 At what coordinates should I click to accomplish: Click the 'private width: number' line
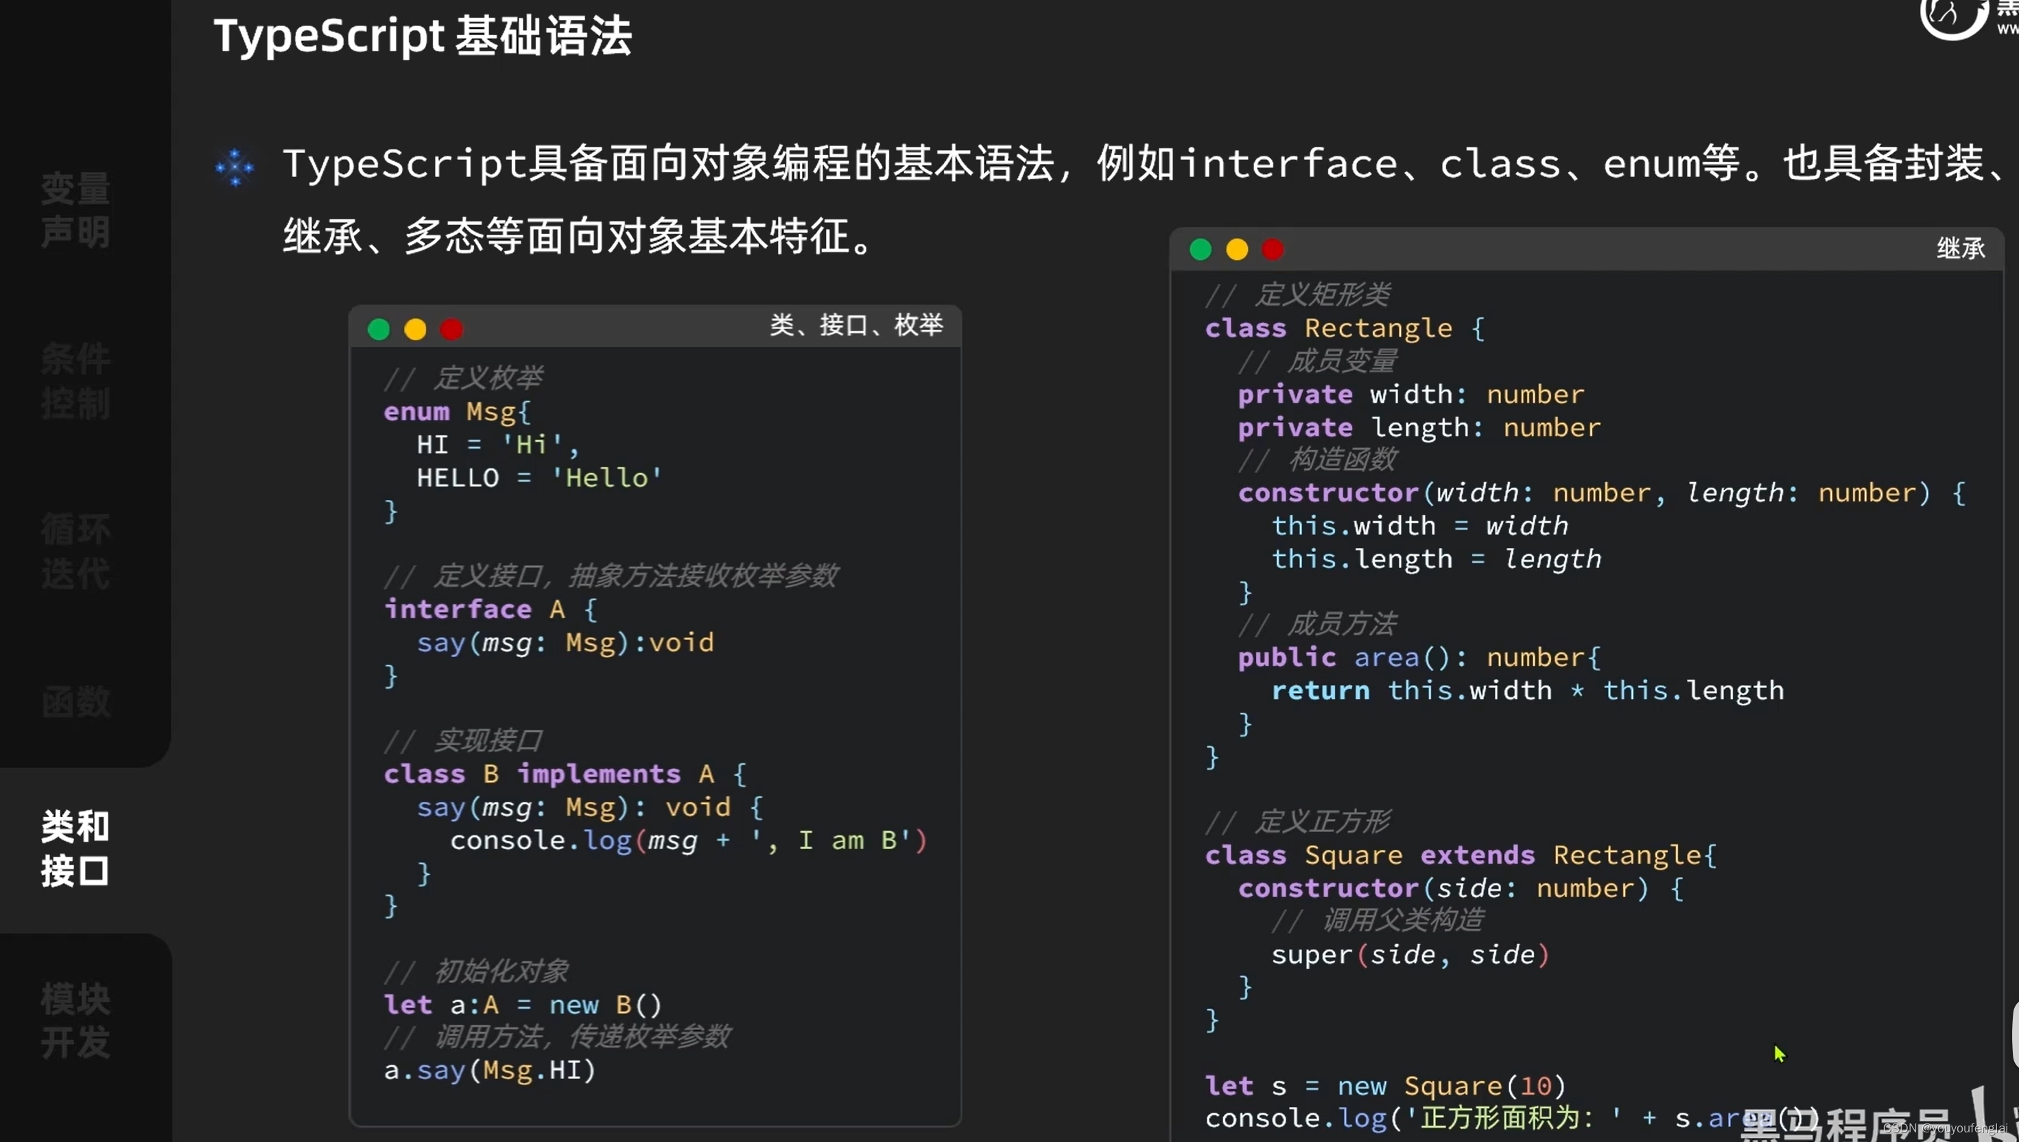click(x=1411, y=394)
